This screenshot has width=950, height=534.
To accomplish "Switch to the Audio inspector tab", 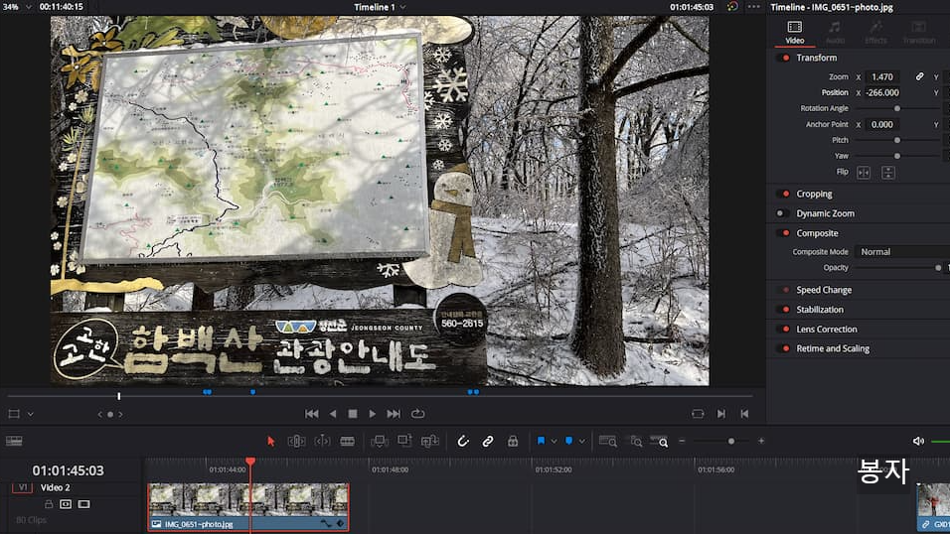I will click(x=835, y=33).
